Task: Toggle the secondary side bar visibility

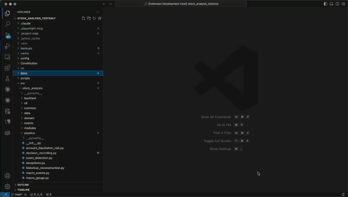Action: coord(337,4)
